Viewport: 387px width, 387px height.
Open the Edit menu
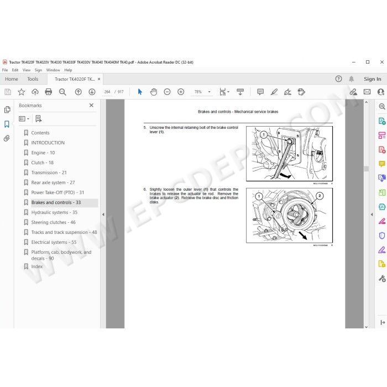point(15,70)
